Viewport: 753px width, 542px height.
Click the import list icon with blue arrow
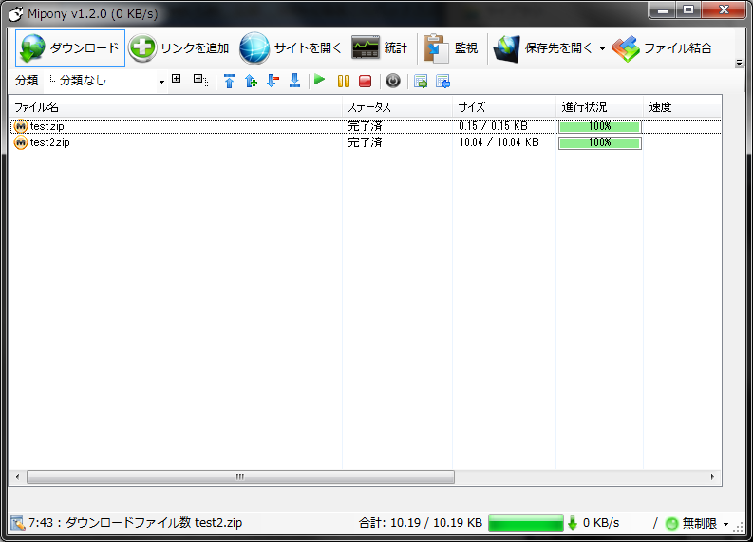[442, 82]
